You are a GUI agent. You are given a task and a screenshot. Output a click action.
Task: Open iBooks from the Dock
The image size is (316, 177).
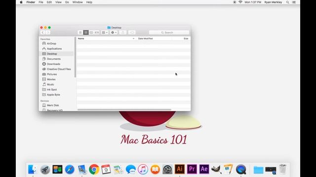(155, 170)
